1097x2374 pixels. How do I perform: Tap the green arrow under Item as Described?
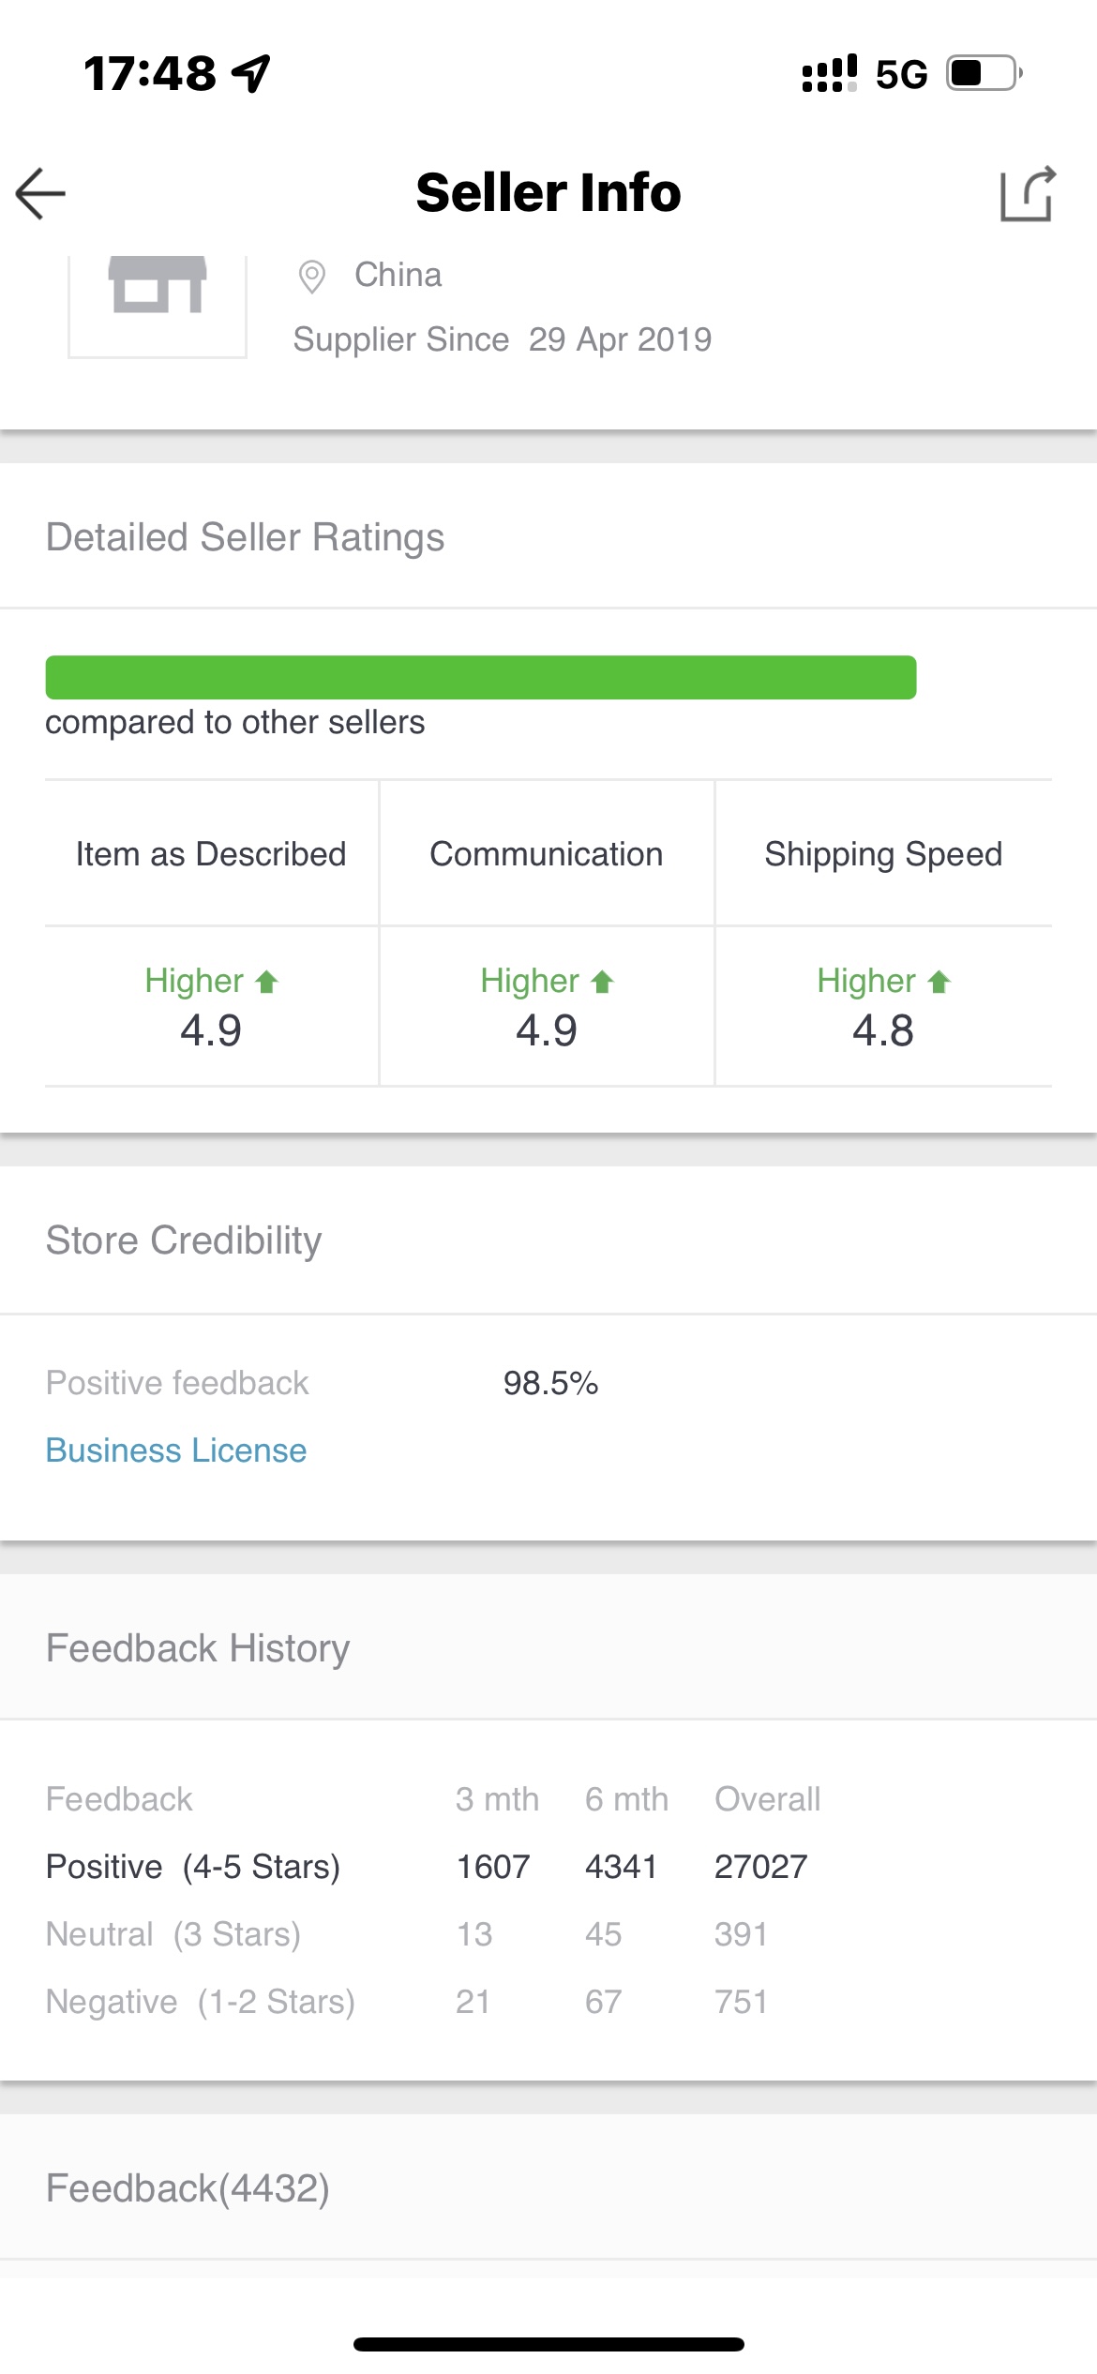coord(267,982)
